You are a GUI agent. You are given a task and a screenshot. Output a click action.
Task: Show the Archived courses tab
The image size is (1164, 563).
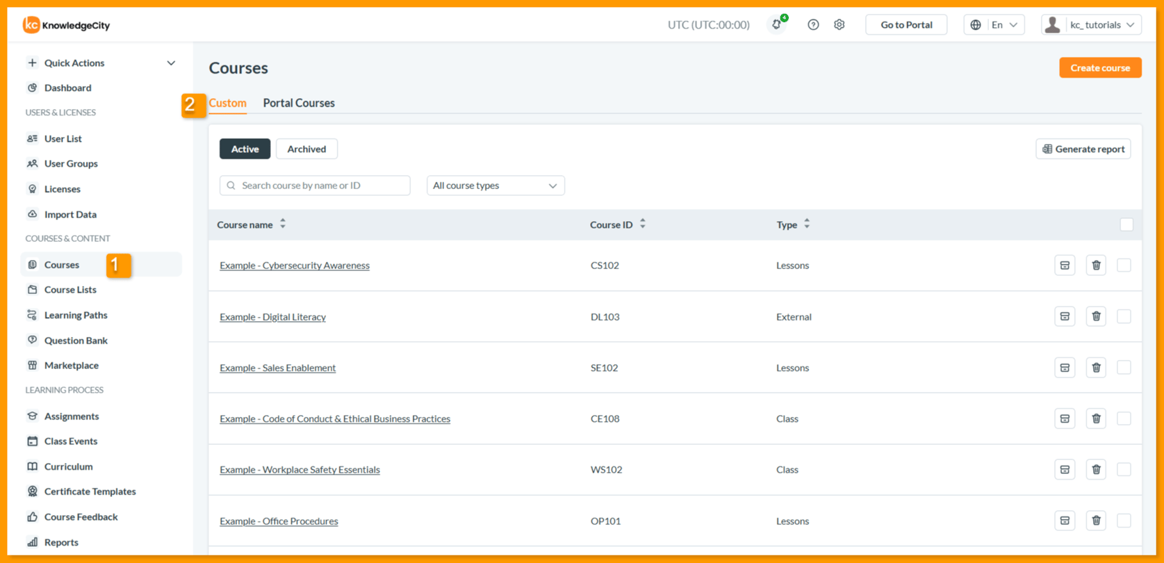(306, 149)
